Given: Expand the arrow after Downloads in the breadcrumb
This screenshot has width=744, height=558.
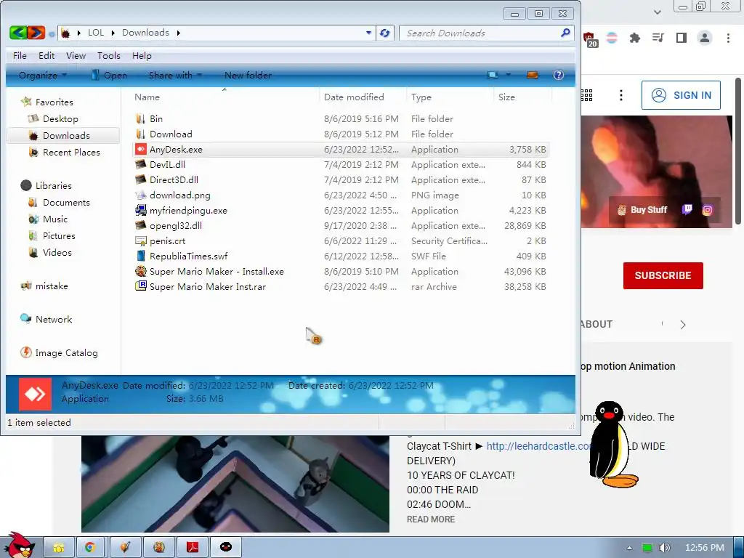Looking at the screenshot, I should point(179,33).
